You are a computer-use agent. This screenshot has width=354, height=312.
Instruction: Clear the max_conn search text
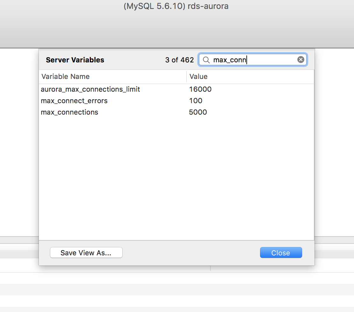301,60
